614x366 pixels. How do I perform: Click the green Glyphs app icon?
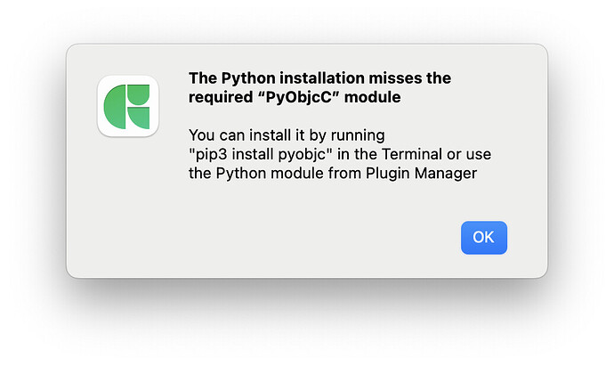coord(128,106)
